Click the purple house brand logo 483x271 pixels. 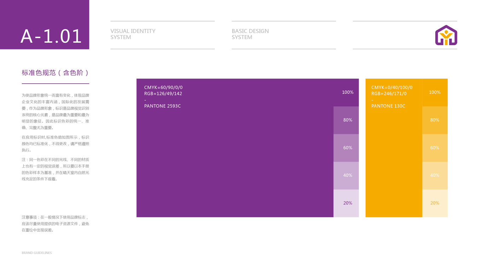click(446, 35)
